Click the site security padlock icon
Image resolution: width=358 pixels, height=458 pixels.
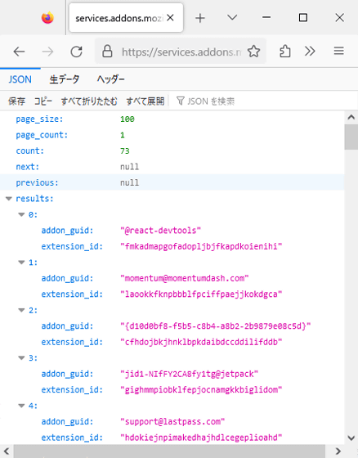(107, 52)
